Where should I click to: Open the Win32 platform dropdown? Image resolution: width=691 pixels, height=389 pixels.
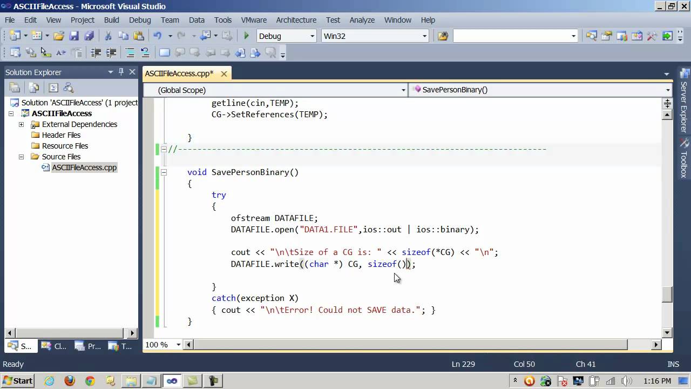point(424,36)
